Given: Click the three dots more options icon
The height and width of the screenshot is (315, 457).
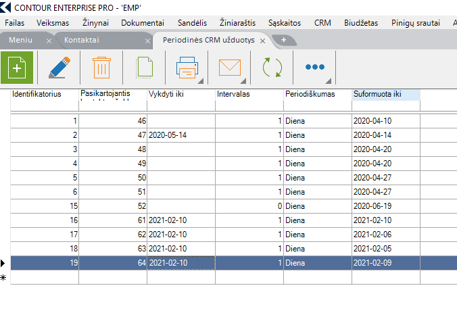Looking at the screenshot, I should pyautogui.click(x=315, y=68).
